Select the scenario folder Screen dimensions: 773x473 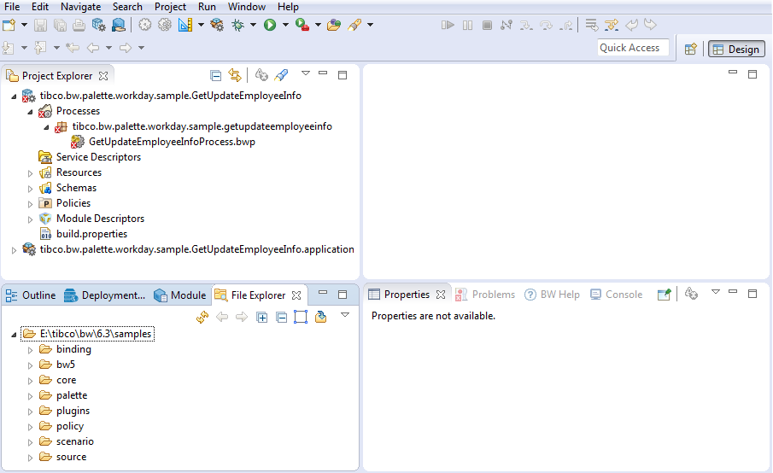coord(75,441)
